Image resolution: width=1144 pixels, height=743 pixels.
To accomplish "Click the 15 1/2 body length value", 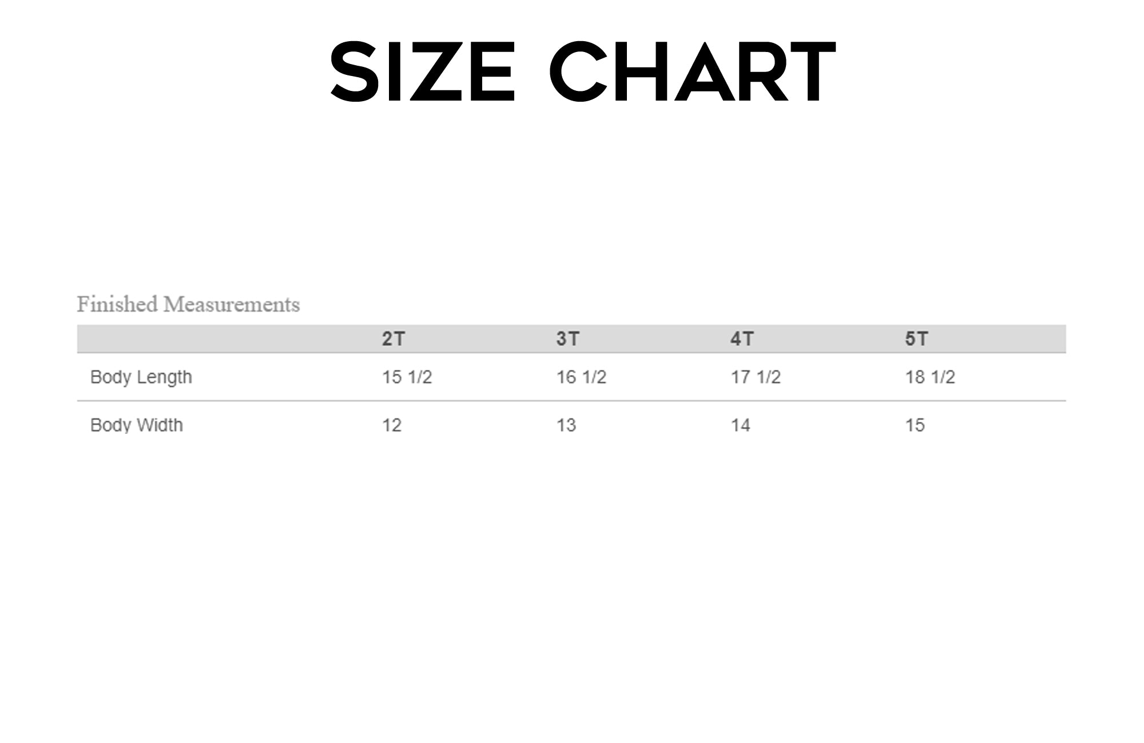I will [407, 377].
